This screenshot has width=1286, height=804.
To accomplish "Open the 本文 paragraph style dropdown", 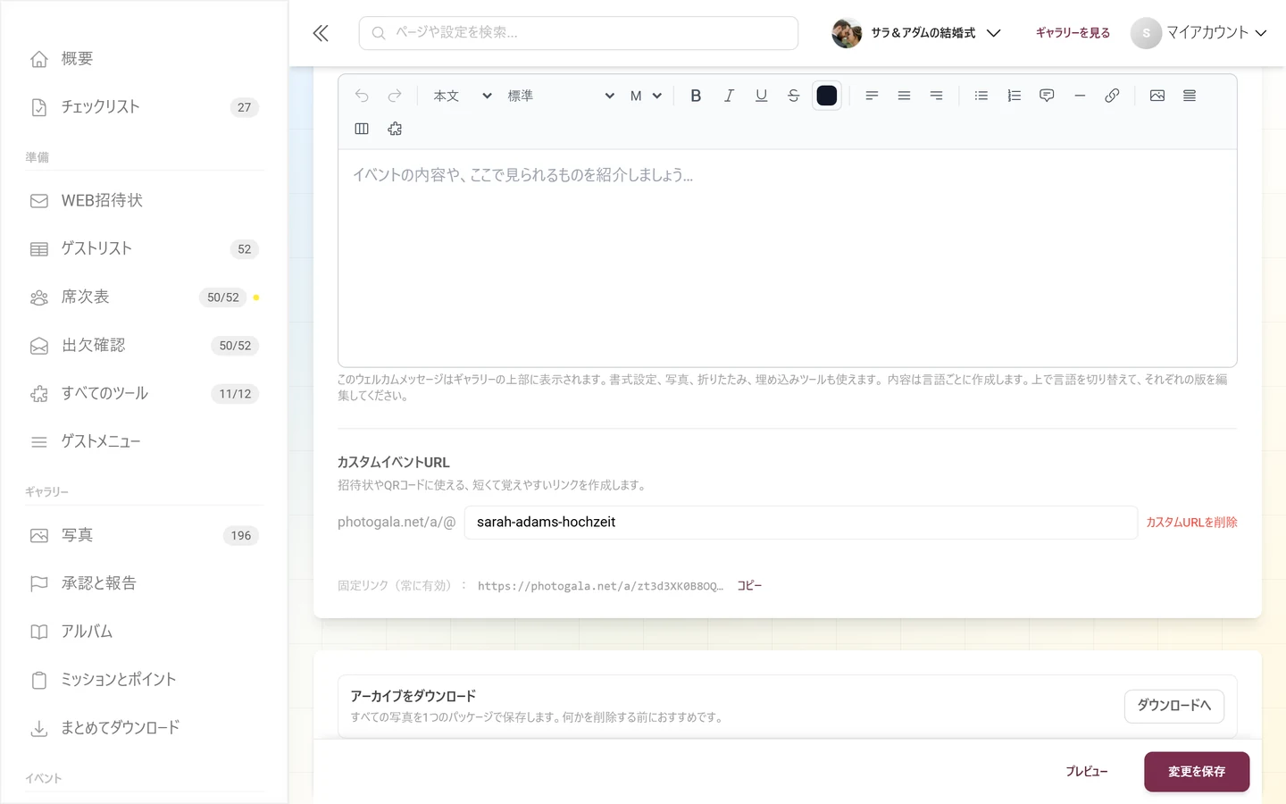I will pos(461,96).
